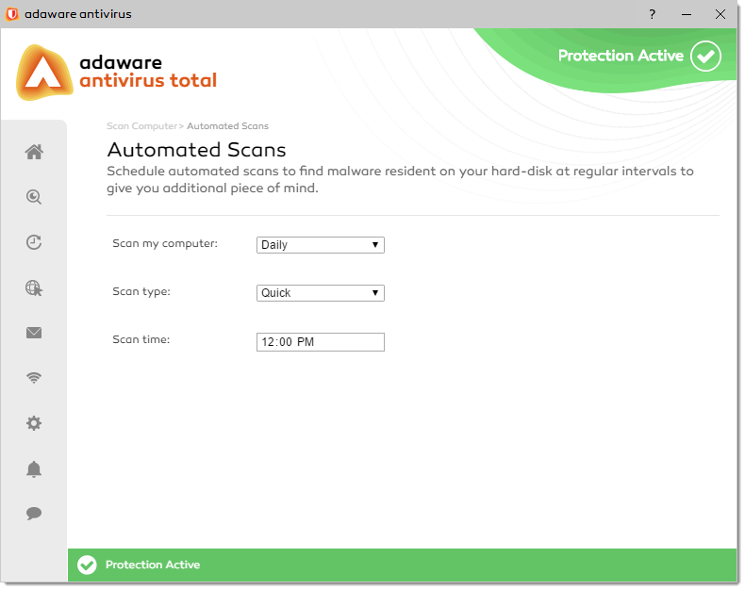
Task: Click the bottom Protection Active status text
Action: pyautogui.click(x=153, y=565)
